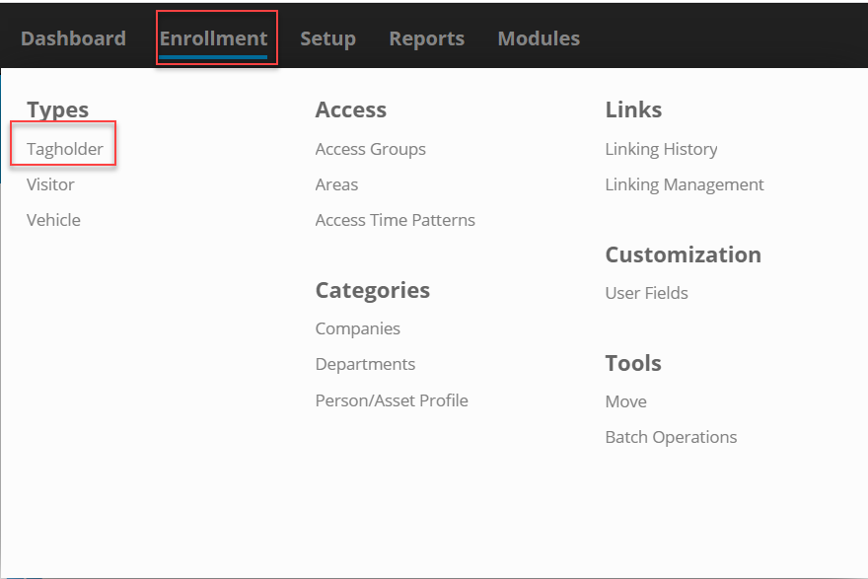
Task: Select Companies under Categories
Action: pos(358,328)
